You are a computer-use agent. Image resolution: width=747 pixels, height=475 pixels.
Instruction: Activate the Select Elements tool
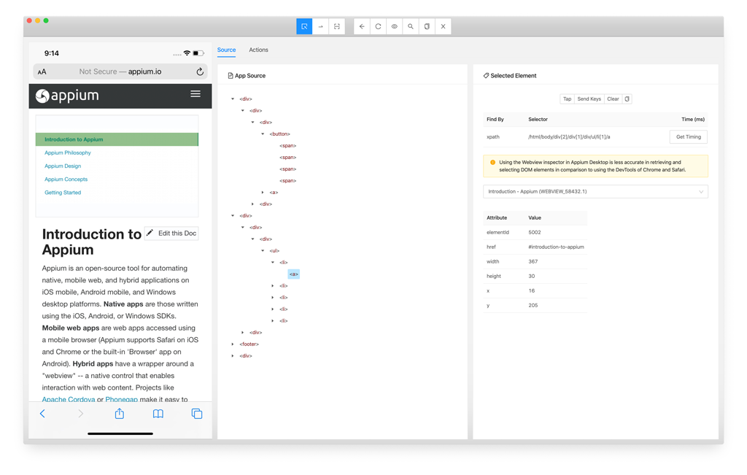pos(304,27)
